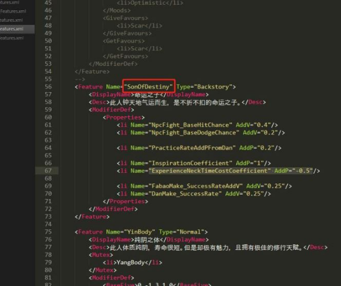Click the closing Feature tag on line 73

tap(92, 217)
